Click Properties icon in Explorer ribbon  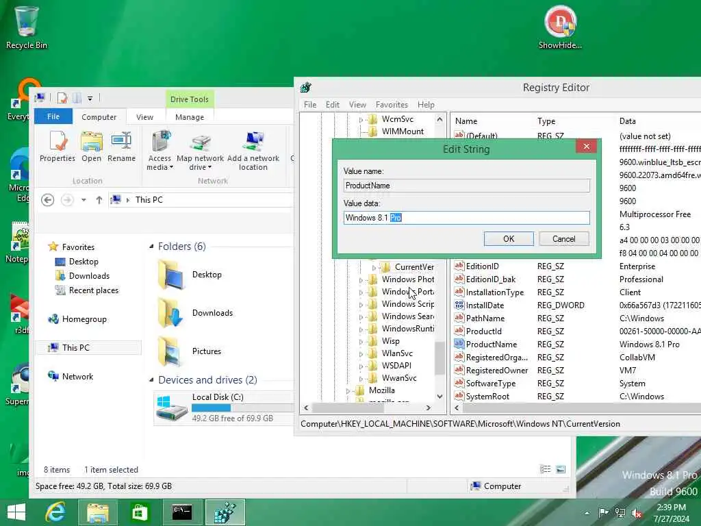[58, 147]
